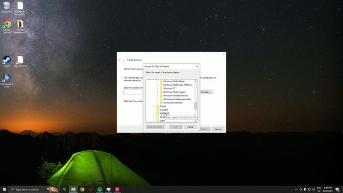Open the notification center icon
This screenshot has width=343, height=193.
pos(337,189)
